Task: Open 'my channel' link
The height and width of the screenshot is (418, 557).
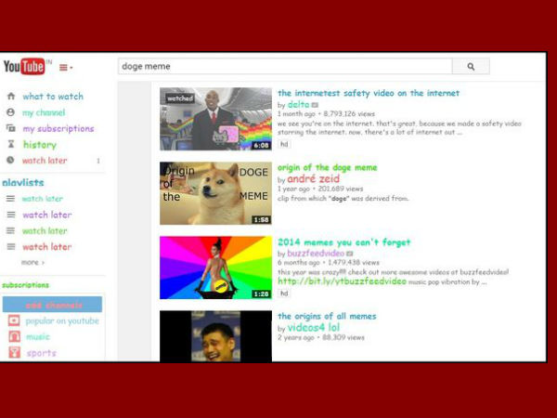Action: (44, 112)
